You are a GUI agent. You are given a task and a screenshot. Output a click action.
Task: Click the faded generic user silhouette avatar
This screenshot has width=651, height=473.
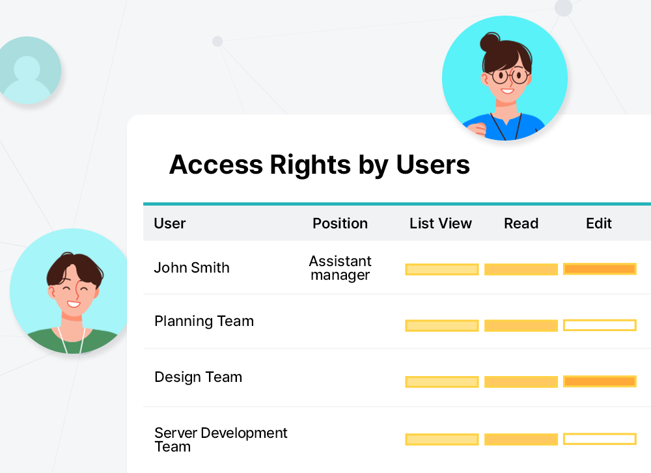coord(27,70)
